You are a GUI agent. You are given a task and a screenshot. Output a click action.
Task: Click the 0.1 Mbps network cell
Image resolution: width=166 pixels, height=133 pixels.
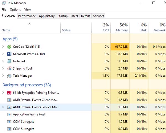(x=157, y=47)
